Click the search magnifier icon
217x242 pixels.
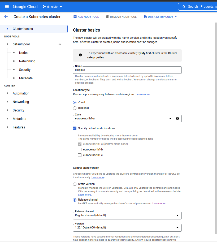(x=184, y=7)
